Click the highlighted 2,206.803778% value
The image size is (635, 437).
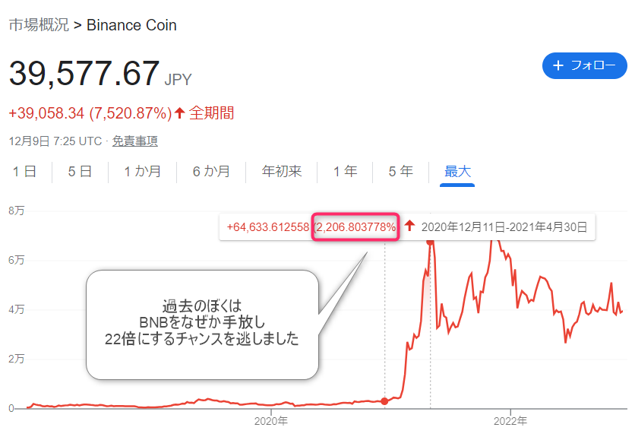coord(355,227)
